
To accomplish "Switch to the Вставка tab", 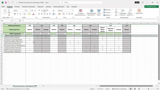I will coord(17,7).
